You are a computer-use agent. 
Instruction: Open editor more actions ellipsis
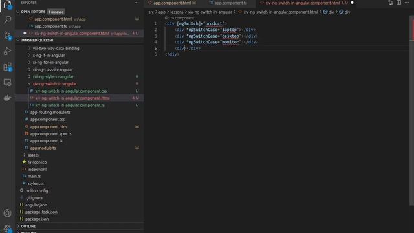(407, 3)
